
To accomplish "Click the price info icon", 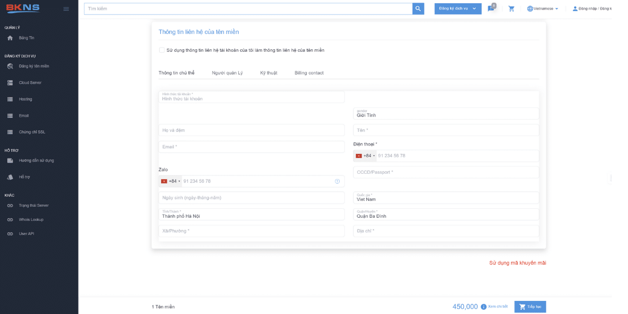I will pos(484,307).
